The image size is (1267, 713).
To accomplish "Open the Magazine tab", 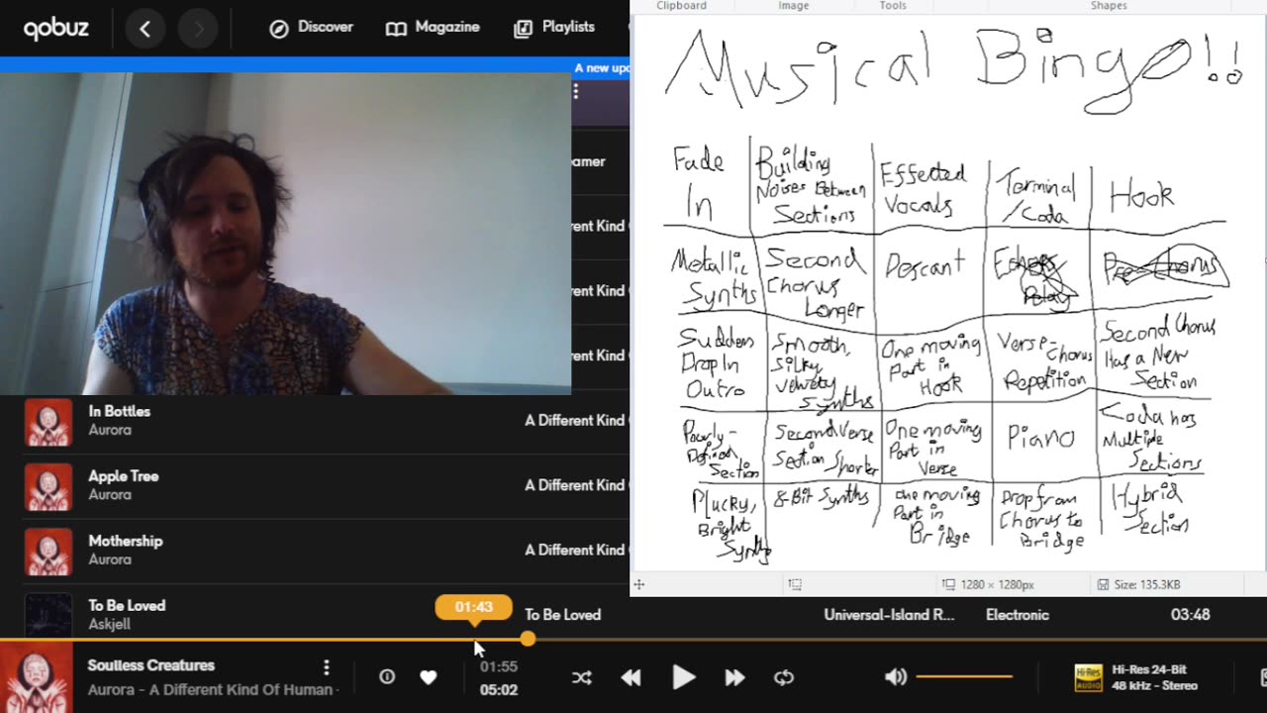I will point(433,27).
